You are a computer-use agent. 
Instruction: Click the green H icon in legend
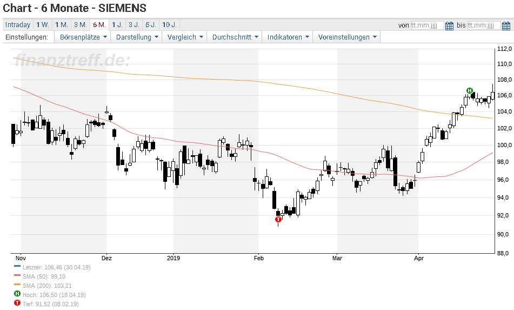coord(17,294)
